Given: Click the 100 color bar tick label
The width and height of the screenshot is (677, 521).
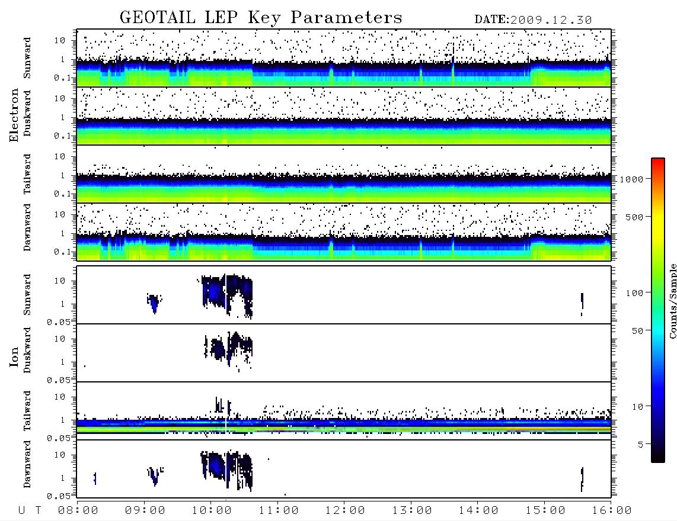Looking at the screenshot, I should (634, 293).
